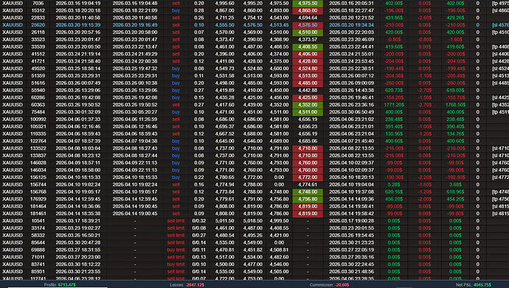This screenshot has height=288, width=509.
Task: Click limit price 5,011.50
Action: click(x=225, y=221)
